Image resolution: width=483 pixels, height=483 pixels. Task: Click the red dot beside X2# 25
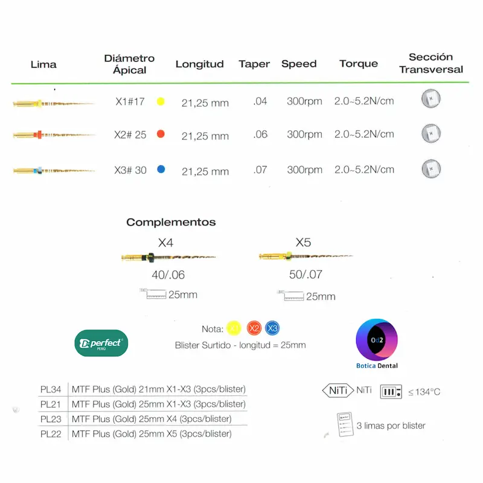tap(161, 134)
